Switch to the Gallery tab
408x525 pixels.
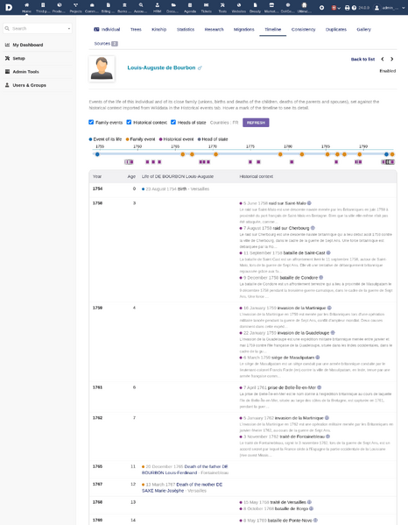pyautogui.click(x=364, y=30)
